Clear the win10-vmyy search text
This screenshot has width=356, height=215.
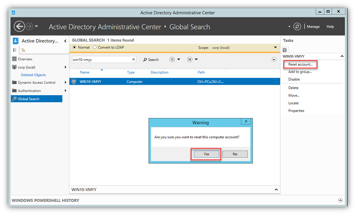click(133, 59)
